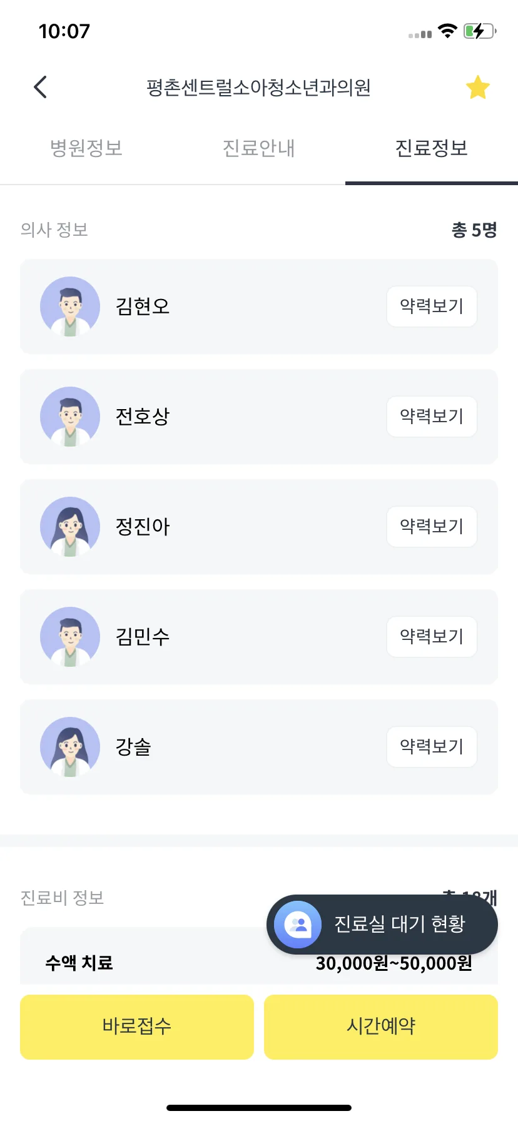Switch to the 진료안내 tab

pos(259,148)
